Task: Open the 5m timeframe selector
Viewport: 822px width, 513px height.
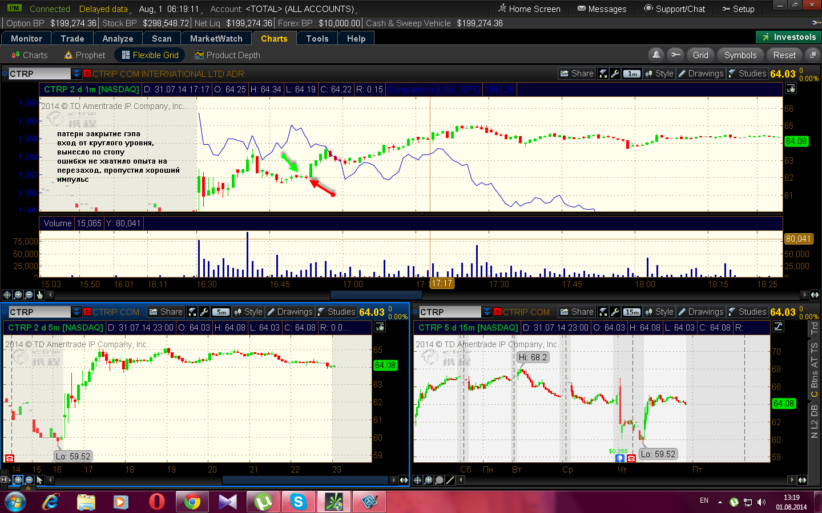Action: coord(221,312)
